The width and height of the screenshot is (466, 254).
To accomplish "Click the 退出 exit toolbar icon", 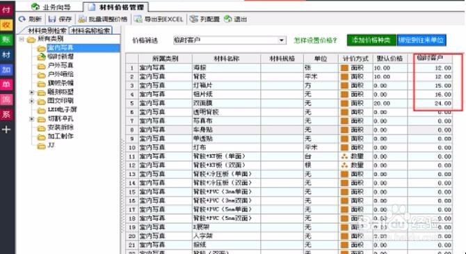I will click(x=228, y=19).
